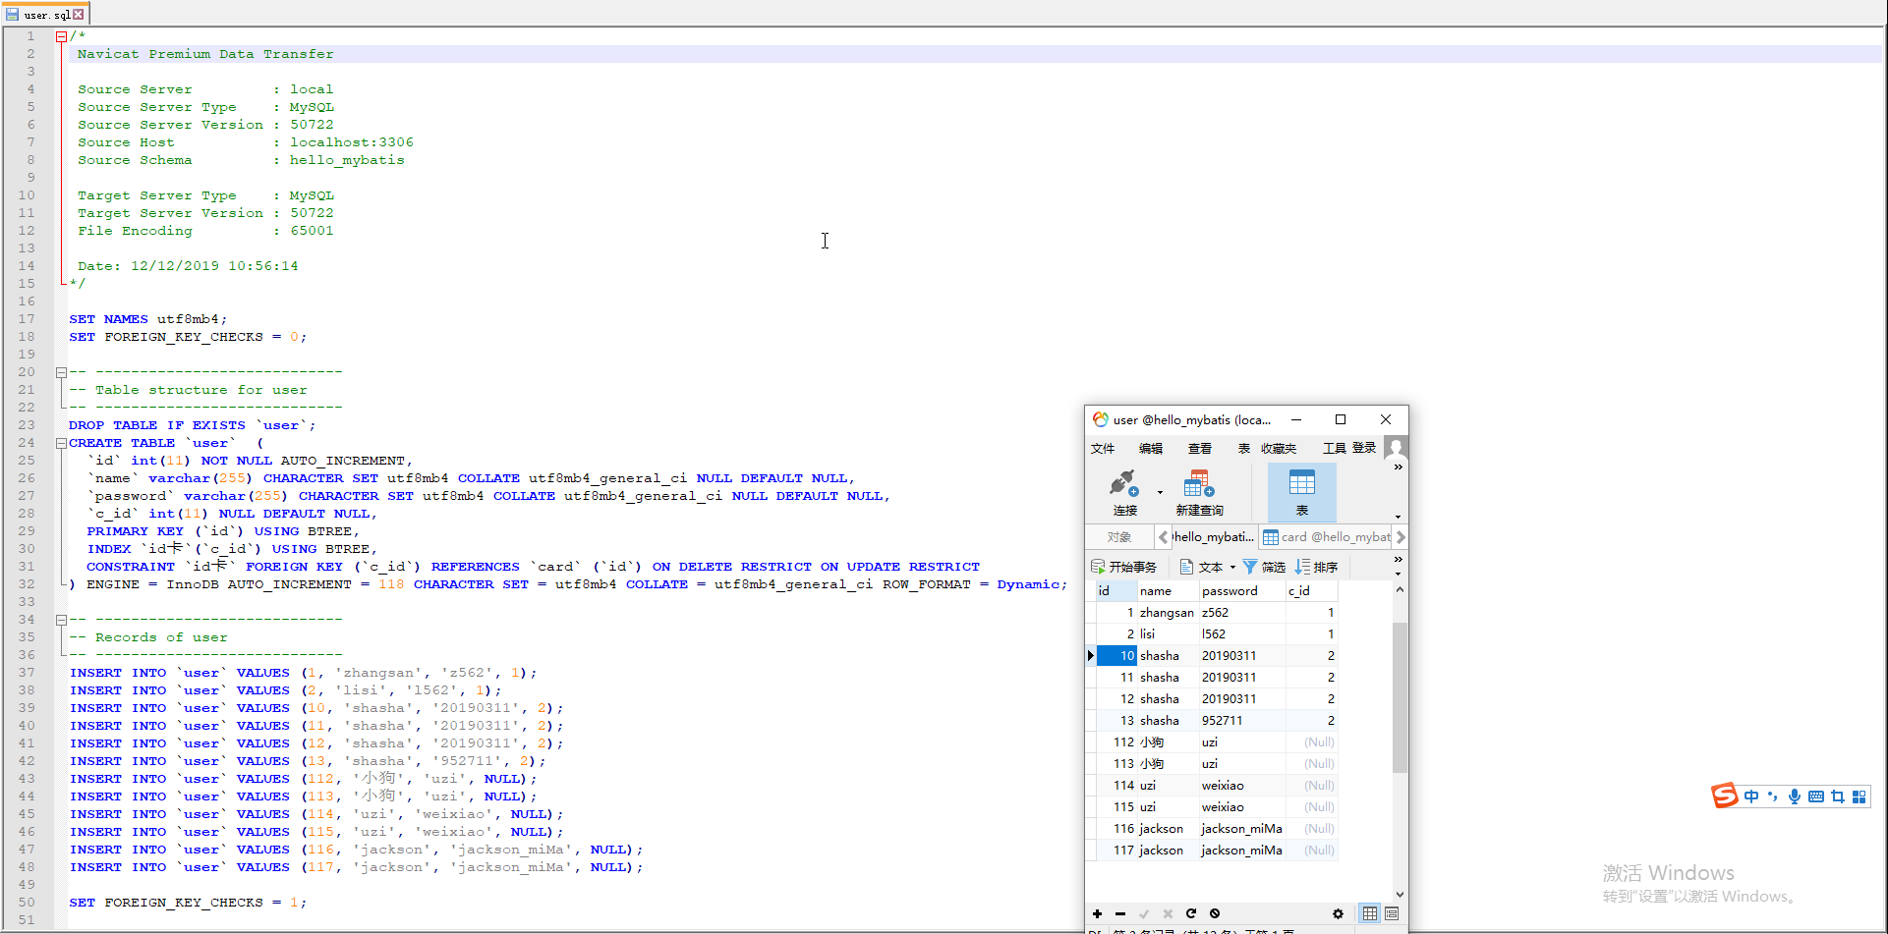Screen dimensions: 1888x934
Task: Click the 连接 (Connection) plug icon
Action: pyautogui.click(x=1124, y=484)
